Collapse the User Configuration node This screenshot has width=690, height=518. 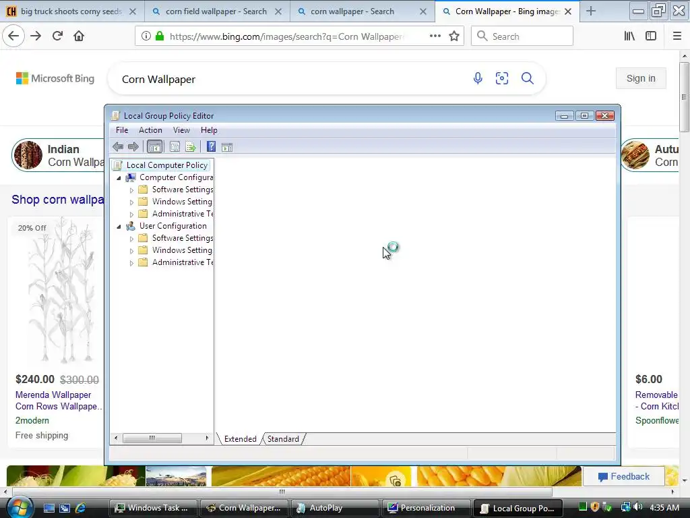(x=119, y=227)
